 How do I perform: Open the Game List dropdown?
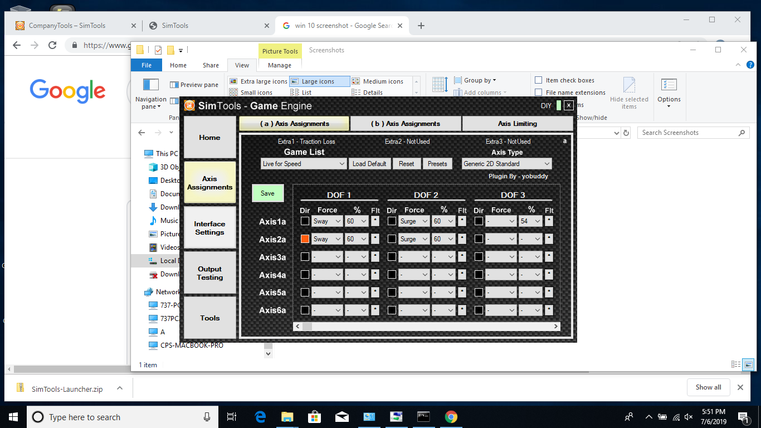(304, 164)
